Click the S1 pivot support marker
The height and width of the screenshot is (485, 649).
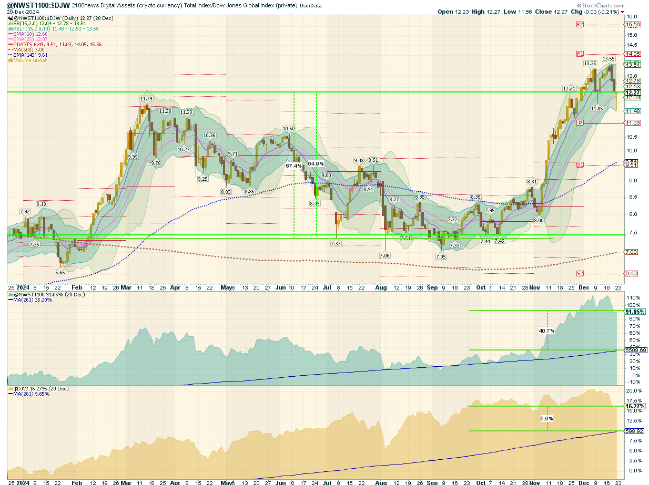click(580, 165)
